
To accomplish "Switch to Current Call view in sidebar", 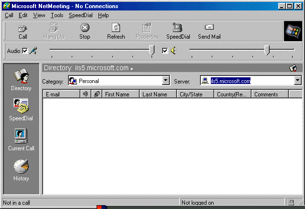I will click(x=21, y=140).
